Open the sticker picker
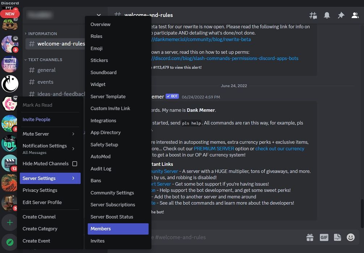Viewport: 364px width, 253px height. coord(337,237)
